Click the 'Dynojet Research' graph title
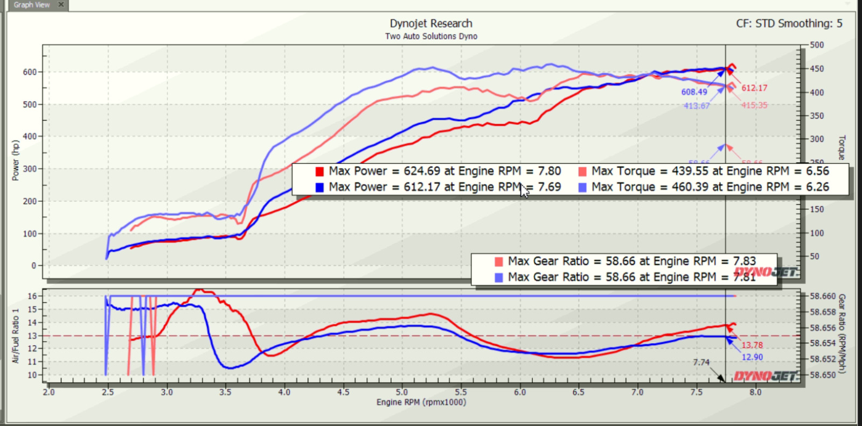Screen dimensions: 862x426 click(x=431, y=24)
